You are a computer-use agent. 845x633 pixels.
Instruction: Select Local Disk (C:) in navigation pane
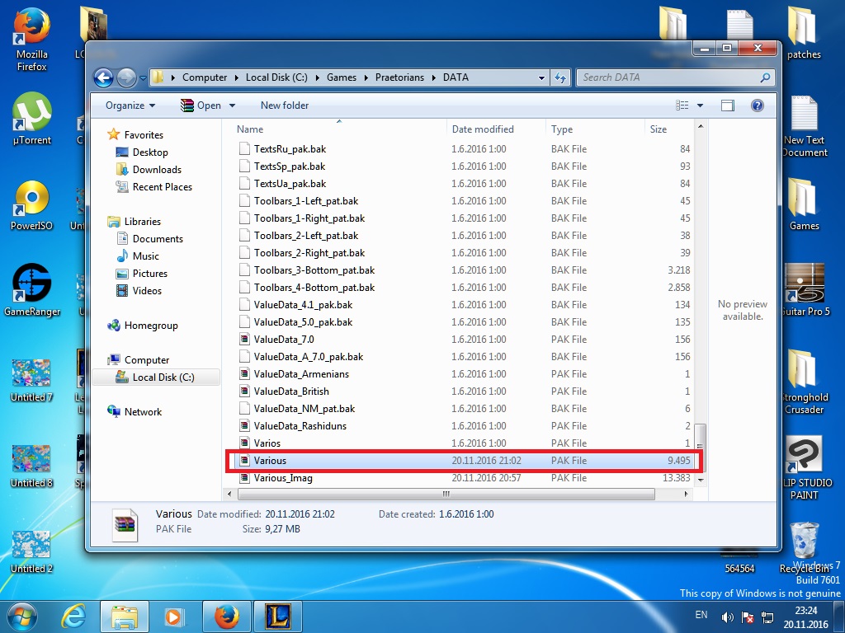tap(156, 377)
